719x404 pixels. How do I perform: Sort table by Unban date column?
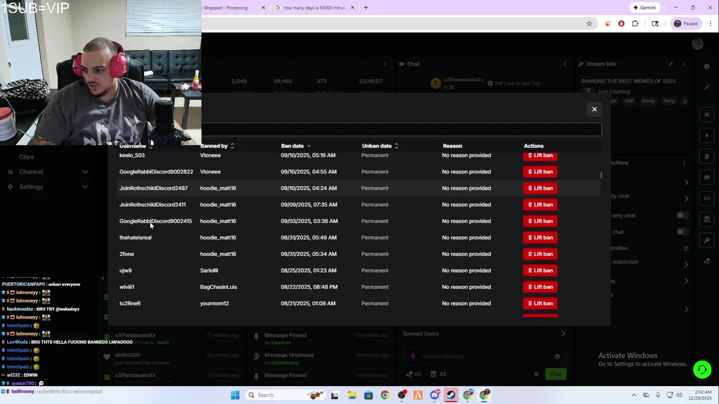(380, 146)
